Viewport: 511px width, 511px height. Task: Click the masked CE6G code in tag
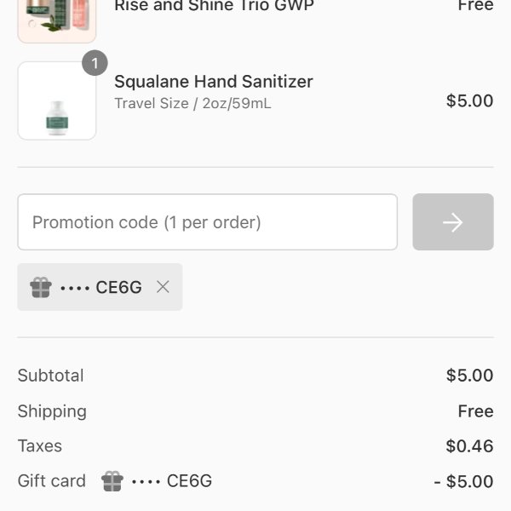point(101,287)
